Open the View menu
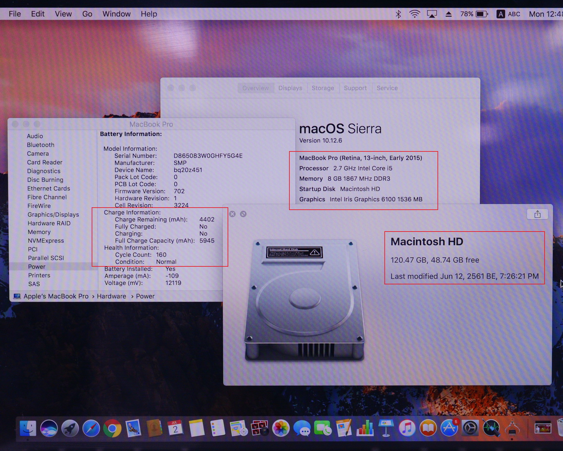563x451 pixels. point(63,14)
